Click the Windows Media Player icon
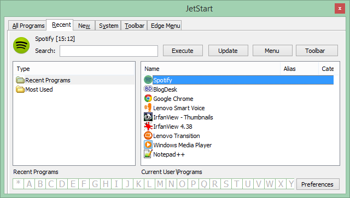This screenshot has height=198, width=350. point(148,145)
